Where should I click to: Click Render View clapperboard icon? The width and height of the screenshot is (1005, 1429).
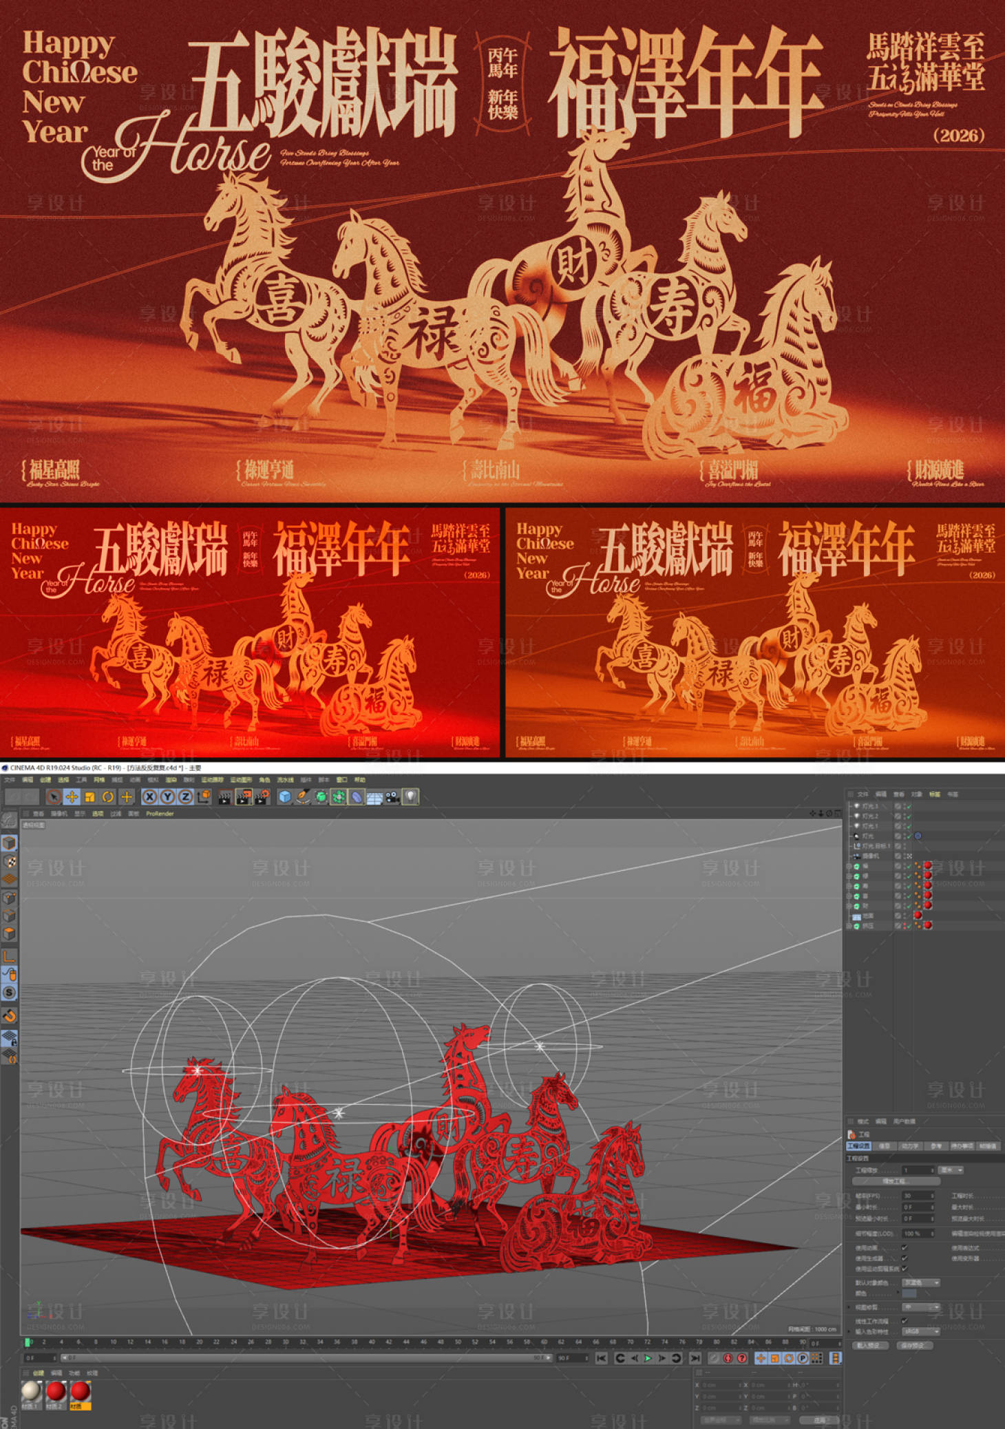[224, 797]
